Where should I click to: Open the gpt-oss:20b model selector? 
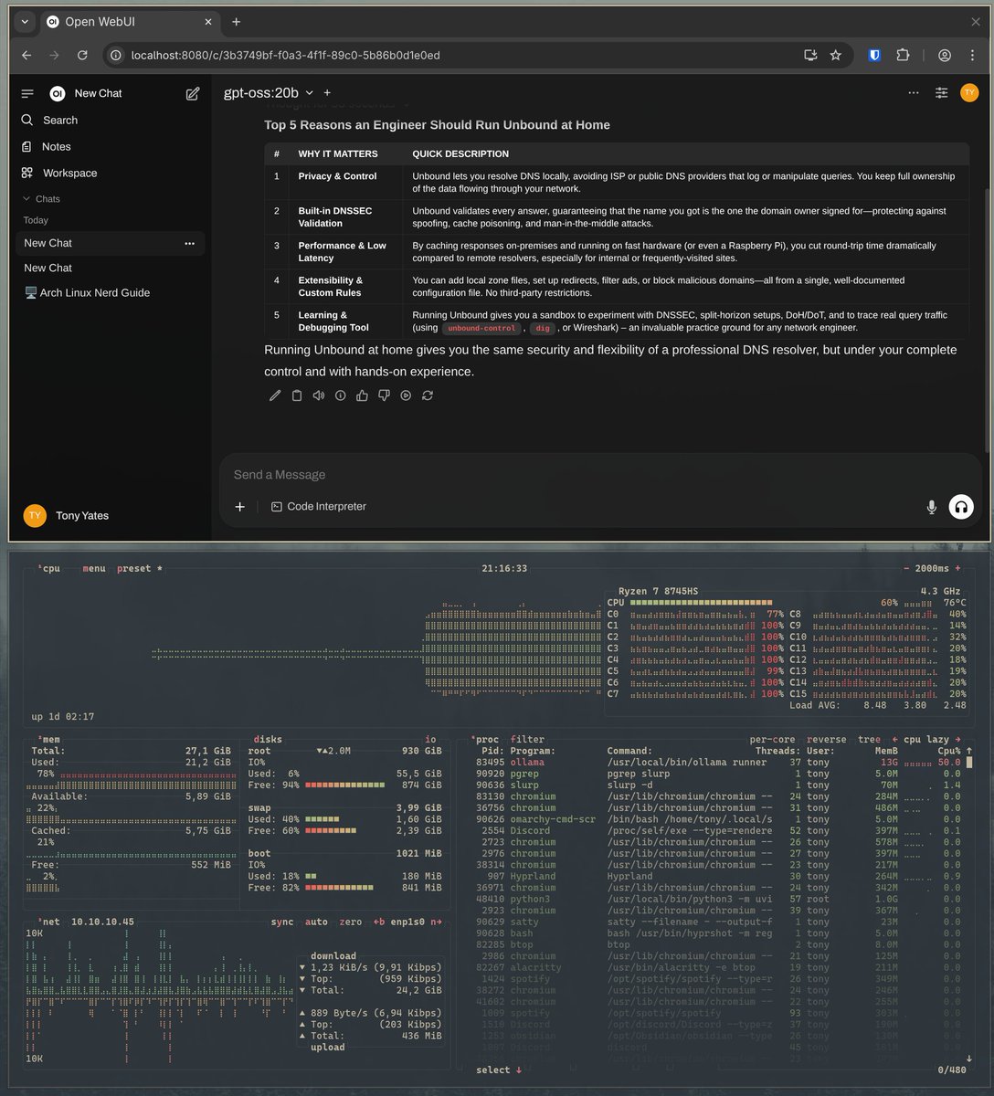point(269,93)
